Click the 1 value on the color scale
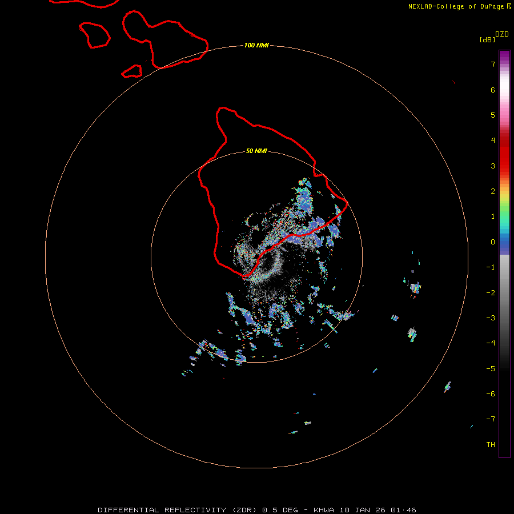The image size is (514, 514). (x=493, y=216)
